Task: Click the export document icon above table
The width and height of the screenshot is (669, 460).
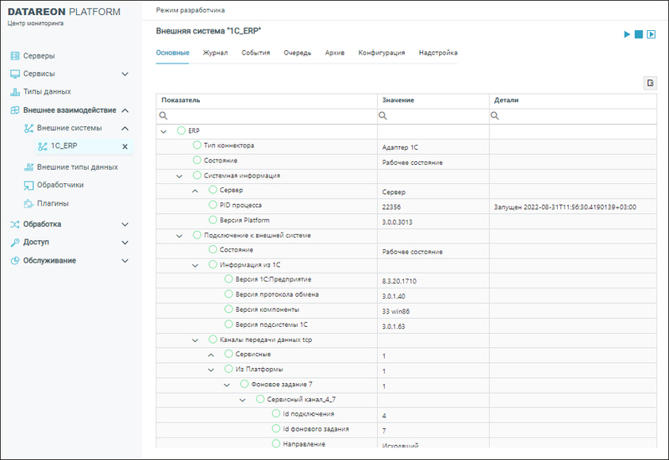Action: click(x=651, y=83)
